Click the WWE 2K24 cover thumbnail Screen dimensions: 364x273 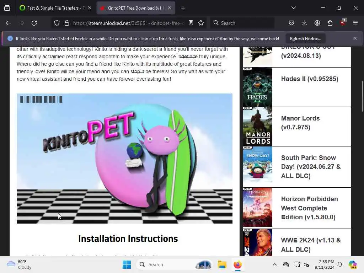pyautogui.click(x=257, y=242)
